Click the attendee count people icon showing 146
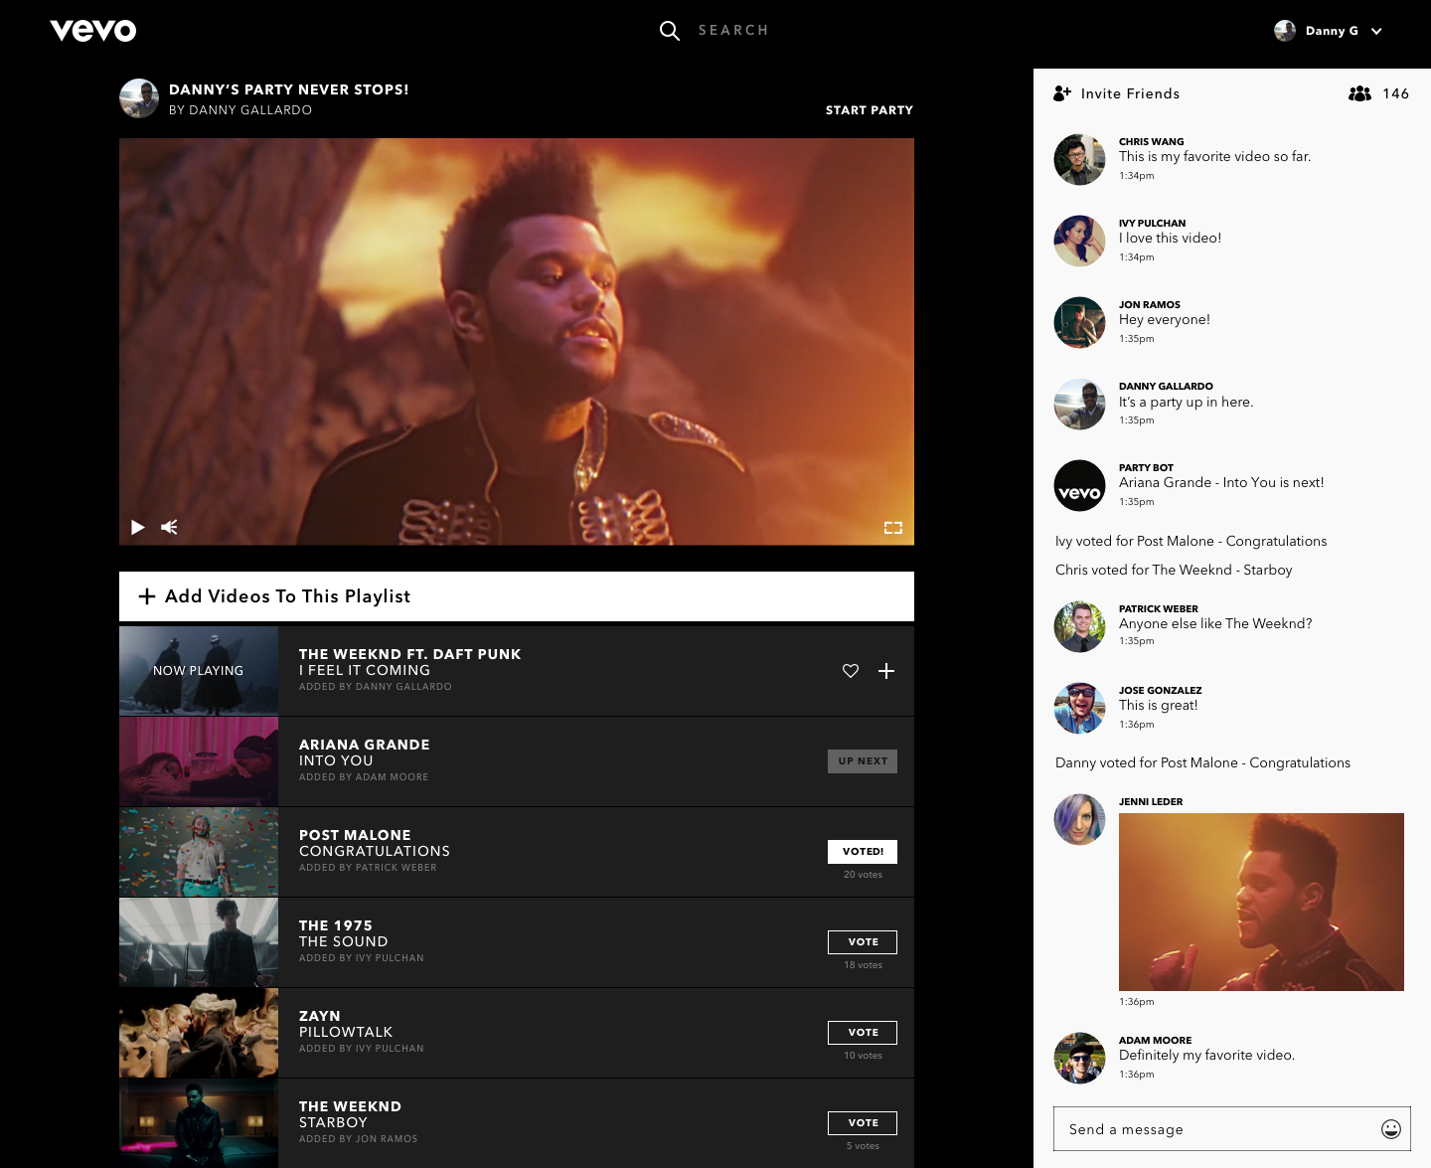 coord(1360,93)
